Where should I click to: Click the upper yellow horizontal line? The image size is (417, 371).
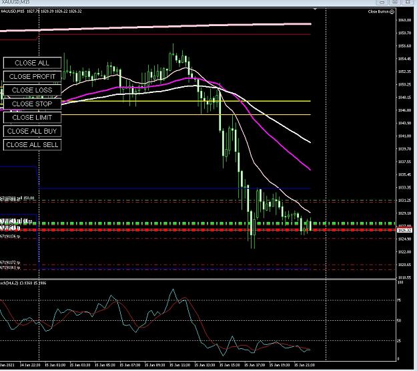pyautogui.click(x=186, y=101)
